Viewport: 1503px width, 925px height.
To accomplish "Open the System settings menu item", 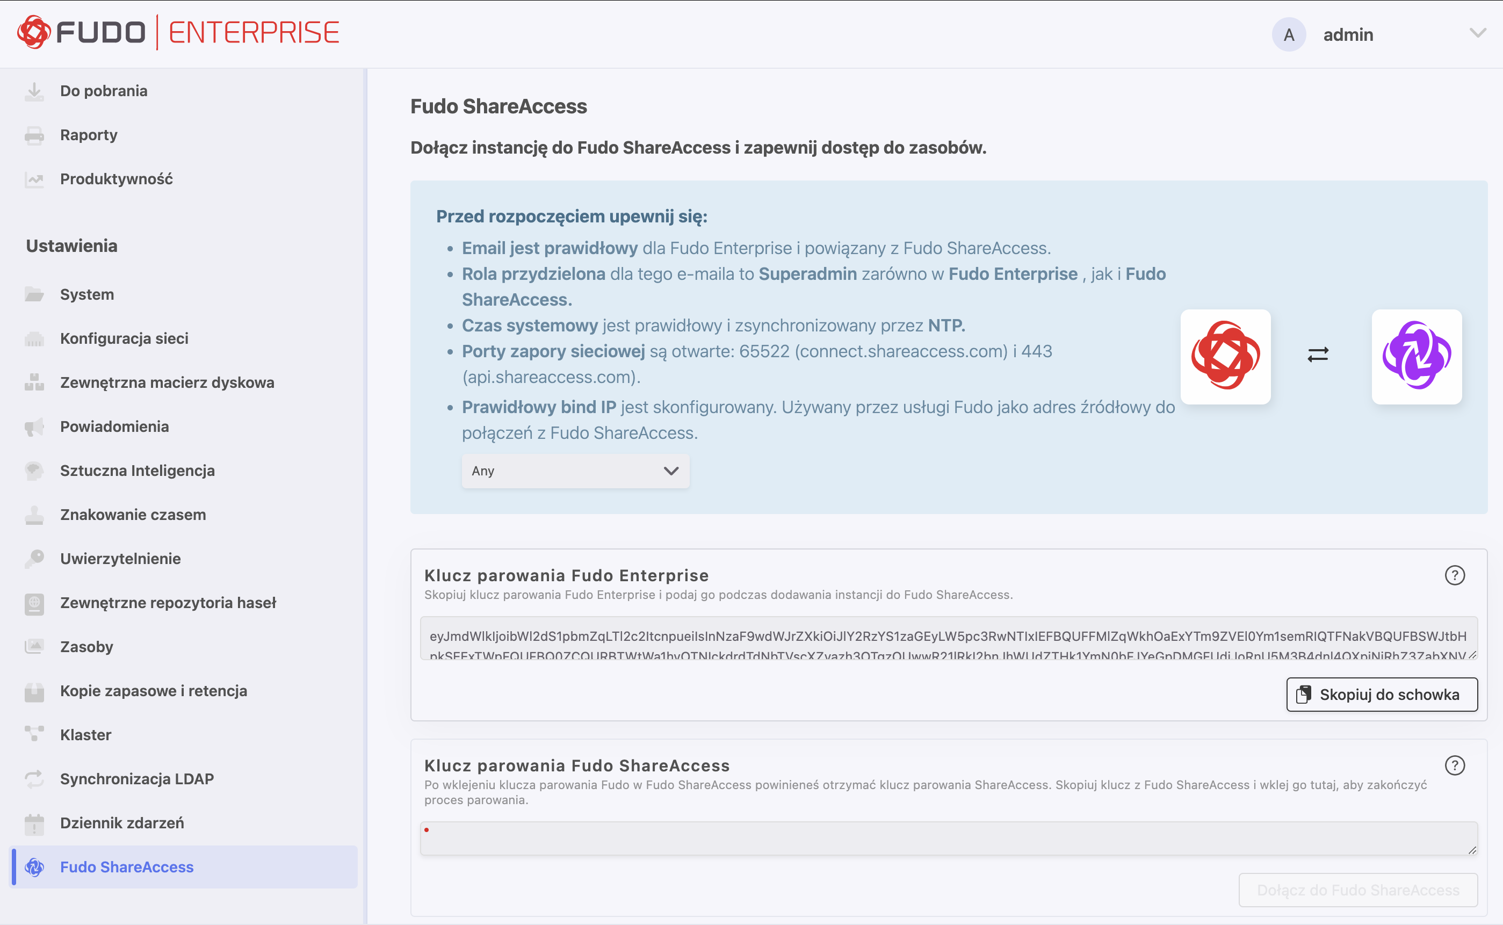I will (87, 294).
